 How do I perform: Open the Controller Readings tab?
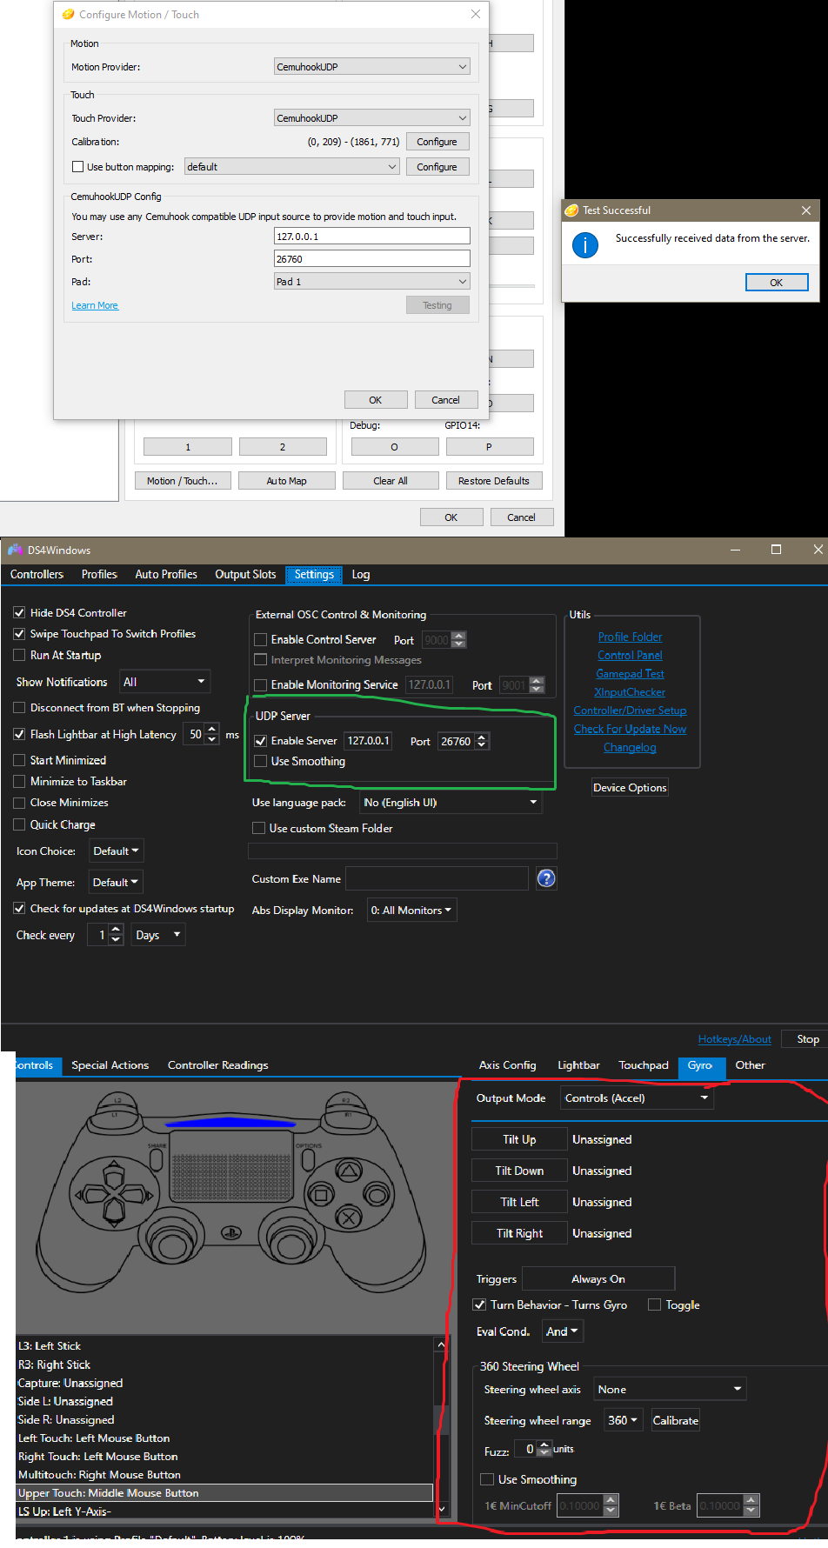218,1064
